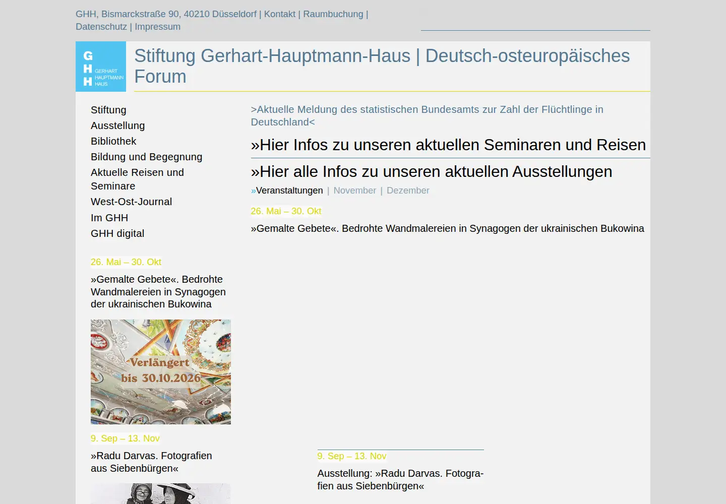Open the Kontakt link in header
Viewport: 726px width, 504px height.
(x=280, y=14)
